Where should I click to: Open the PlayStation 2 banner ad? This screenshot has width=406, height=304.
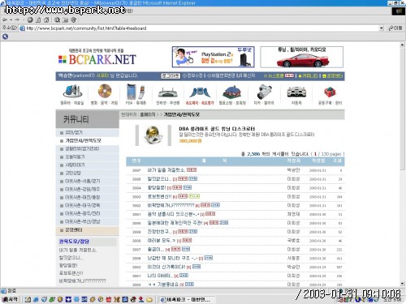[x=213, y=57]
